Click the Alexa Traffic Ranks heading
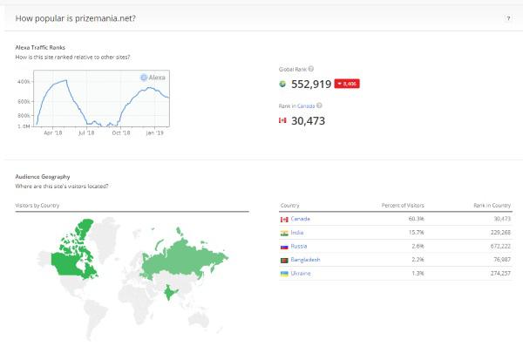 40,47
